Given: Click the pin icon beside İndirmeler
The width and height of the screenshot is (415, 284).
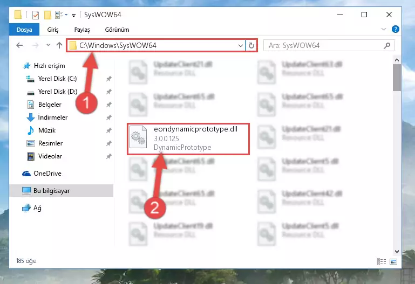Looking at the screenshot, I should tap(109, 117).
